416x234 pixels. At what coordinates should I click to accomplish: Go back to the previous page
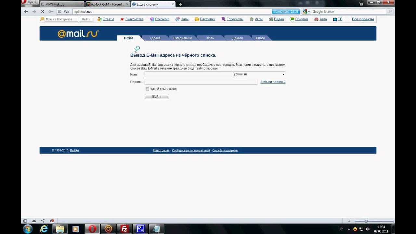(x=26, y=11)
